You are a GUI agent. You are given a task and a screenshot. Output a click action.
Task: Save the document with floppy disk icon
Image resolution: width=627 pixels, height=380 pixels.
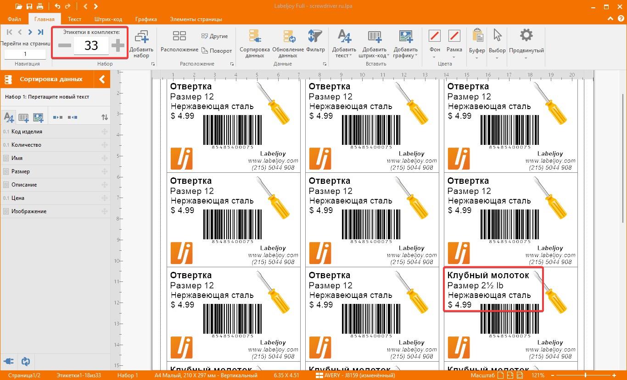coord(29,6)
